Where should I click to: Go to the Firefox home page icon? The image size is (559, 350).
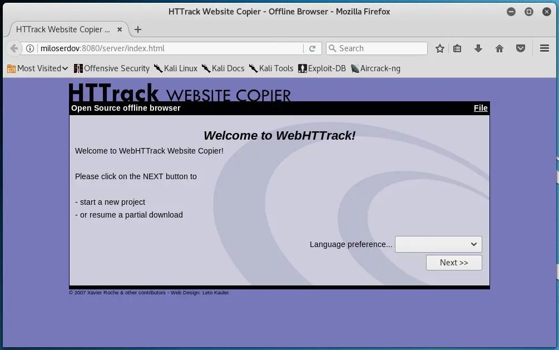pyautogui.click(x=499, y=48)
